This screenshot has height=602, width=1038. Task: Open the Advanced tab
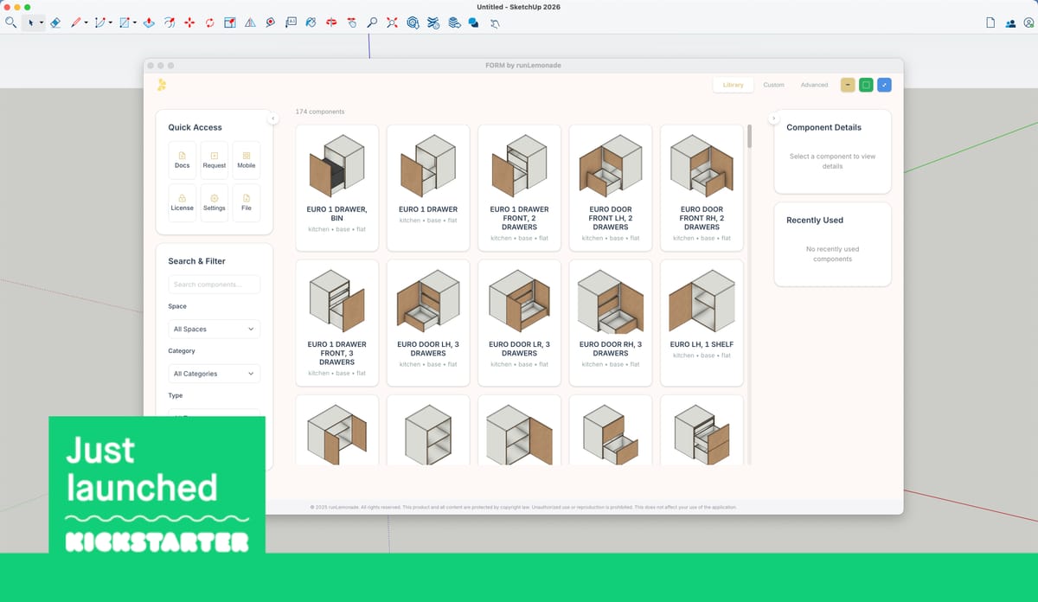click(814, 85)
